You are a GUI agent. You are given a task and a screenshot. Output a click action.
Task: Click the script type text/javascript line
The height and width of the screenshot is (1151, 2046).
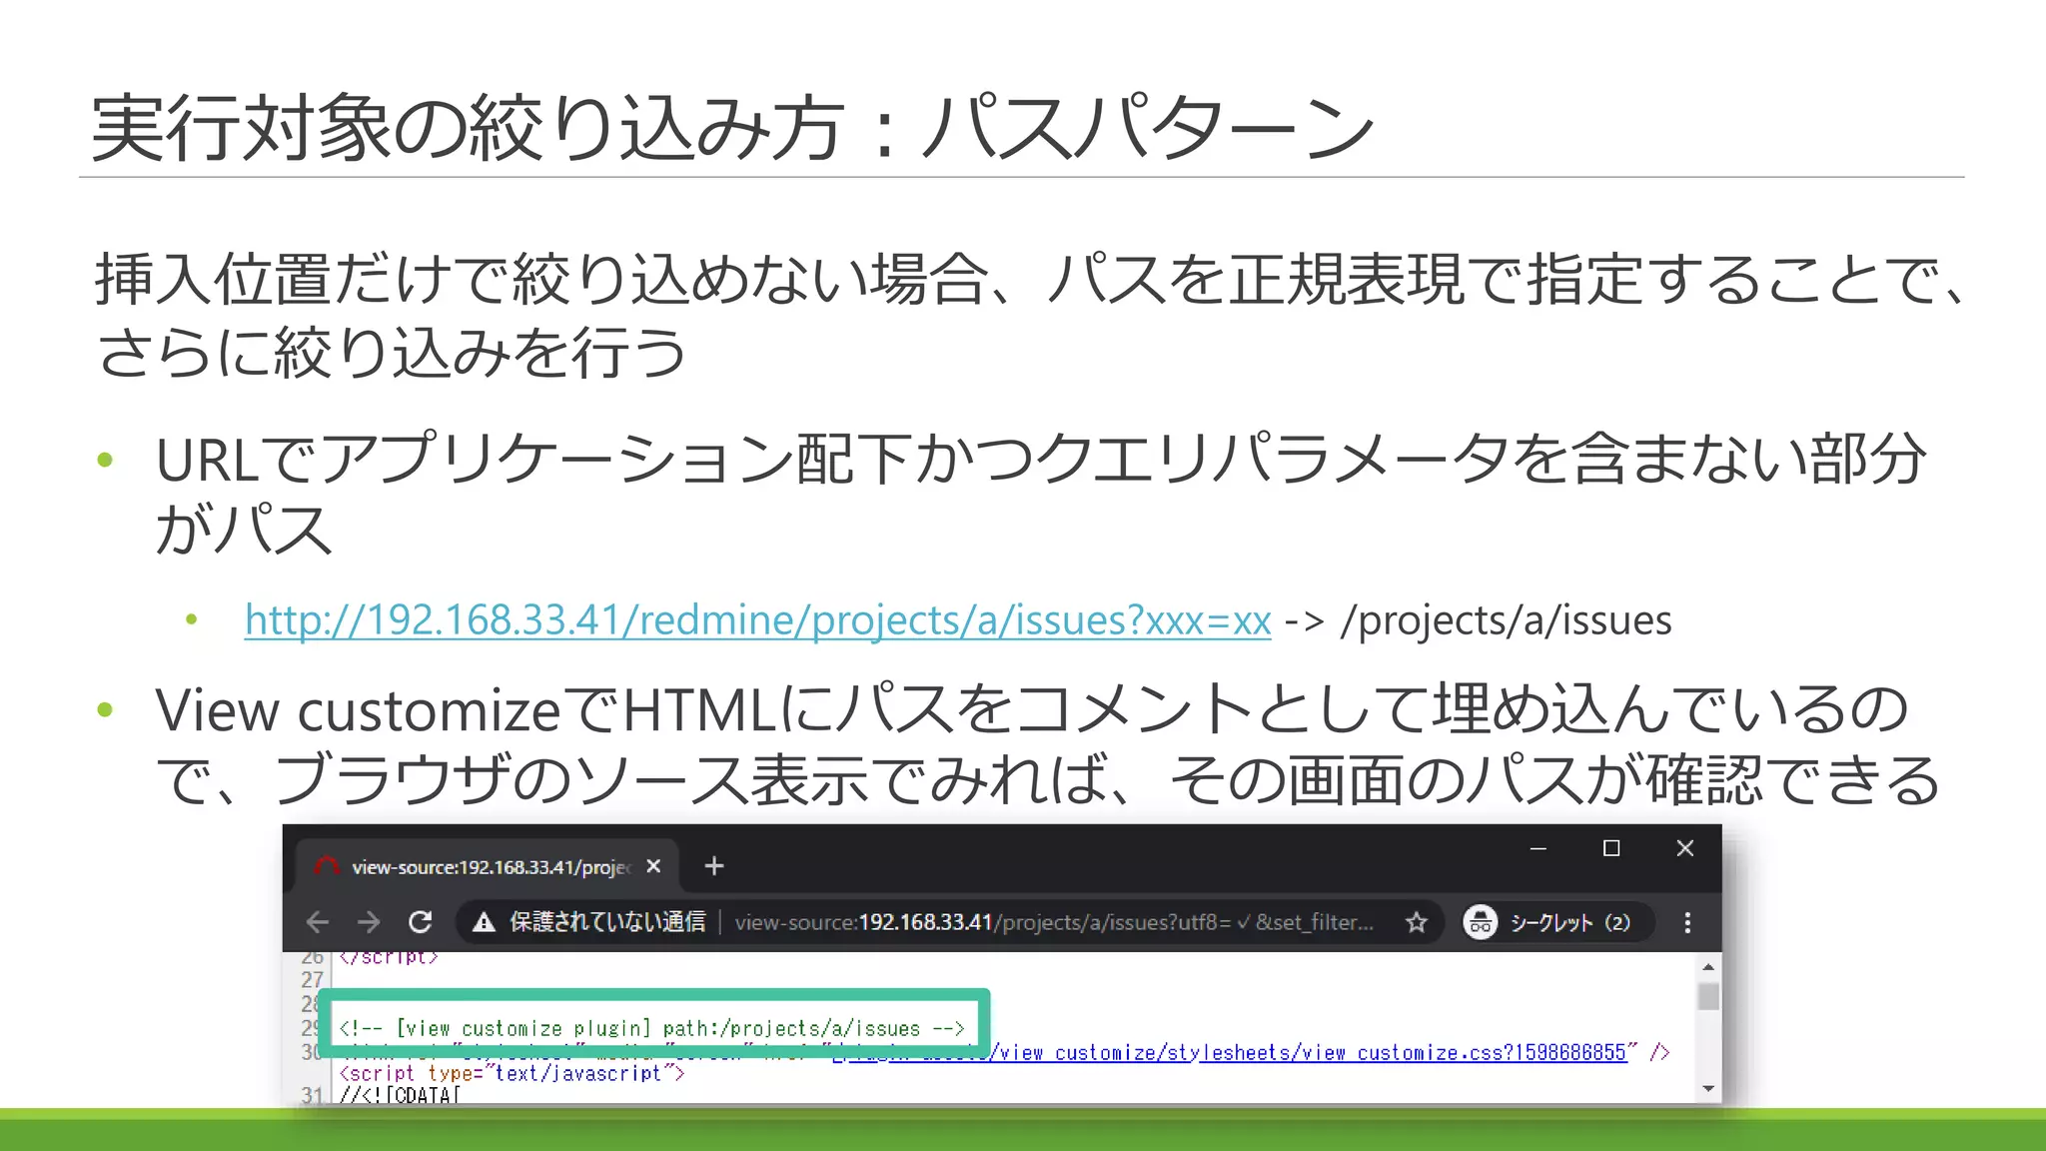tap(511, 1073)
